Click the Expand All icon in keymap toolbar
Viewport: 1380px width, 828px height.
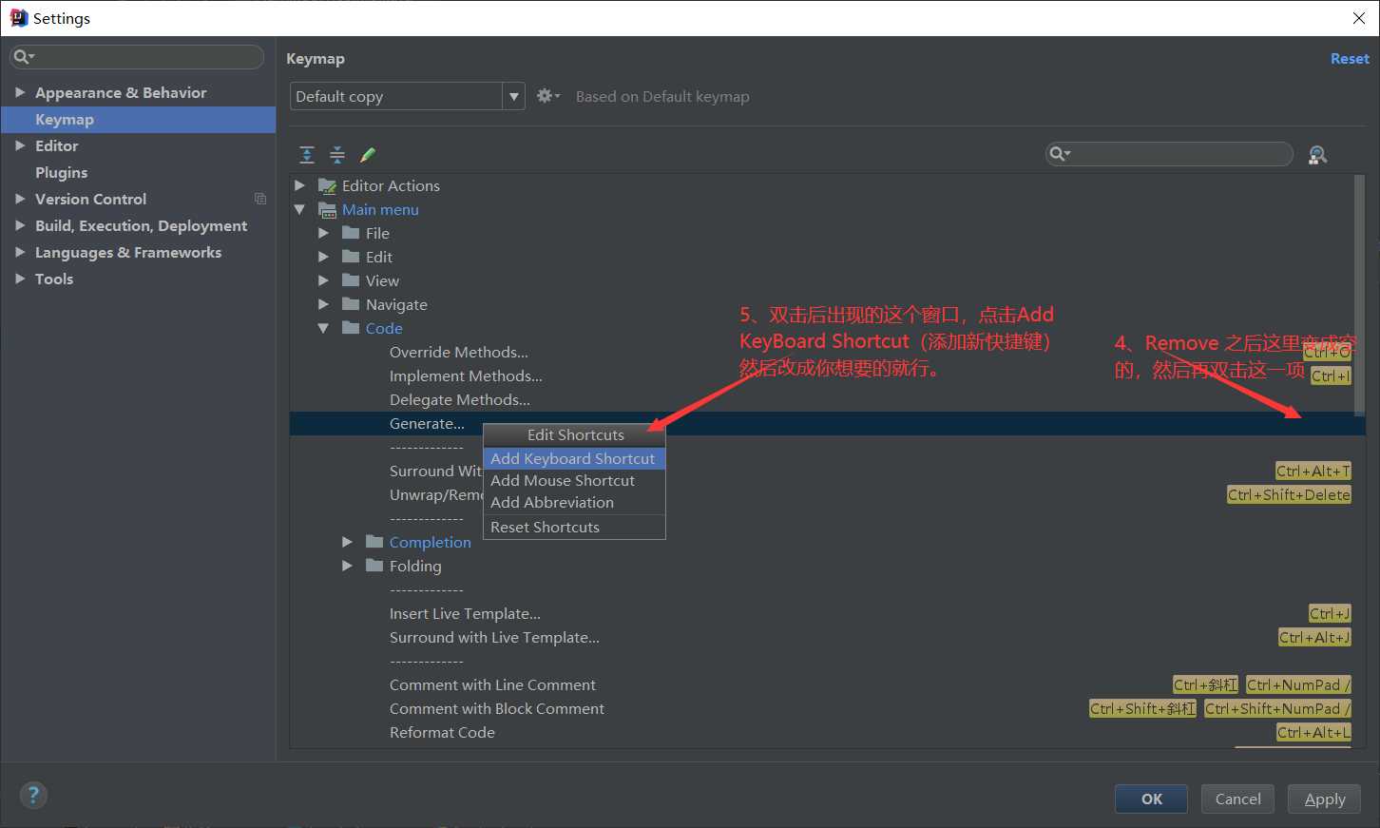(307, 155)
